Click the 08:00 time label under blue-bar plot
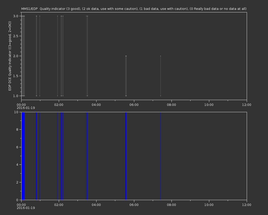Viewport: 268px width, 215px height. tap(171, 205)
